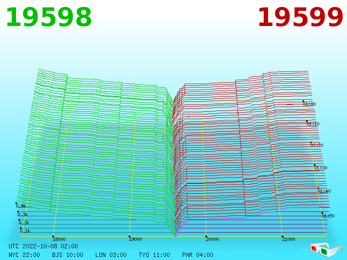Click the 01:50 time axis marker
The height and width of the screenshot is (260, 347).
coord(328,216)
